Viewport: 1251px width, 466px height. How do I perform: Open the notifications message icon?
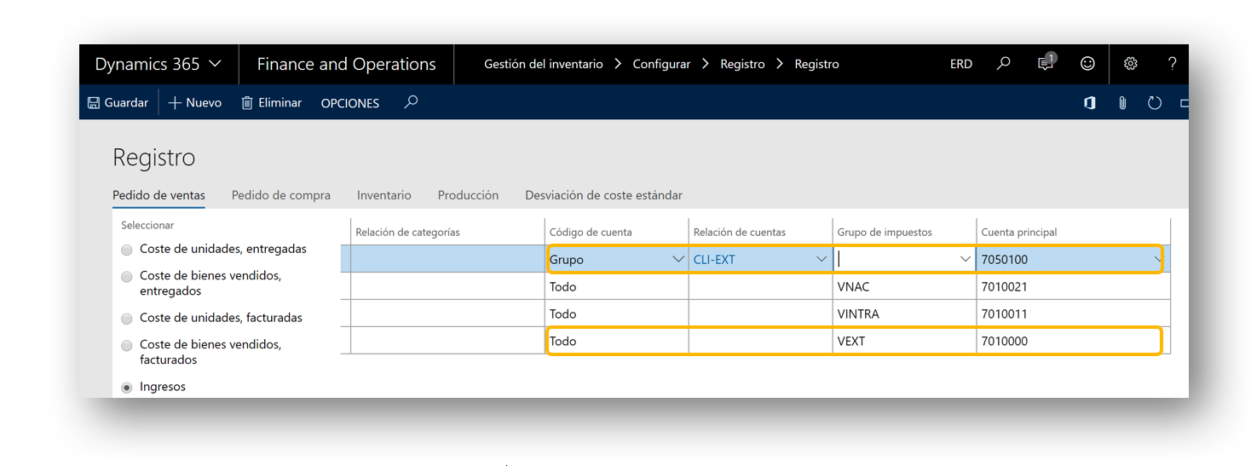point(1046,63)
